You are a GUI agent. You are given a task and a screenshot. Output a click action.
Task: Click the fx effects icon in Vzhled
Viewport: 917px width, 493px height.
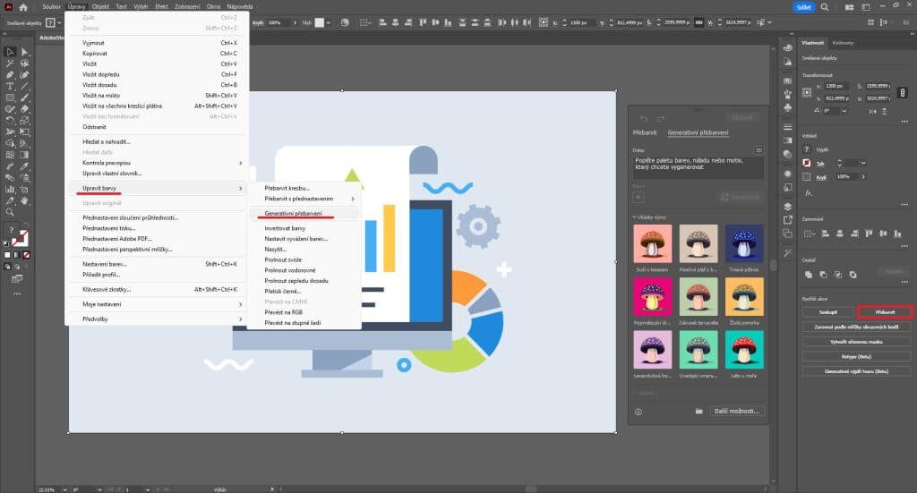[809, 192]
